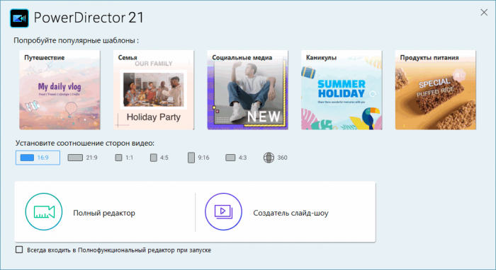The image size is (496, 270).
Task: Select the 16:9 aspect ratio option
Action: [x=38, y=158]
